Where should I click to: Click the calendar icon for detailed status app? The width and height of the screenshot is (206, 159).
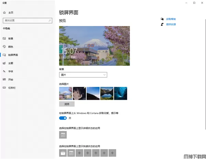63,135
